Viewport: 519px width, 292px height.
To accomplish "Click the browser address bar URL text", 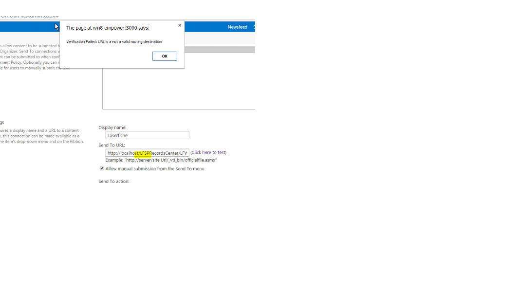I will (29, 16).
